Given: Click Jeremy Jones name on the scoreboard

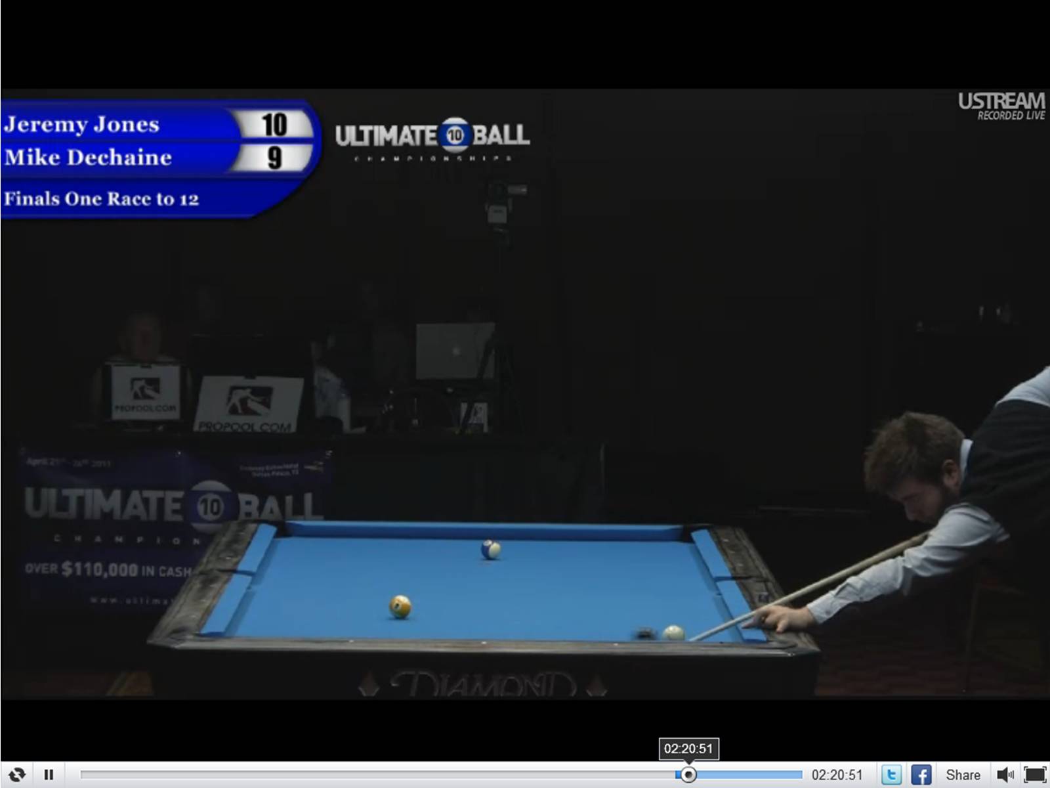Looking at the screenshot, I should 82,124.
